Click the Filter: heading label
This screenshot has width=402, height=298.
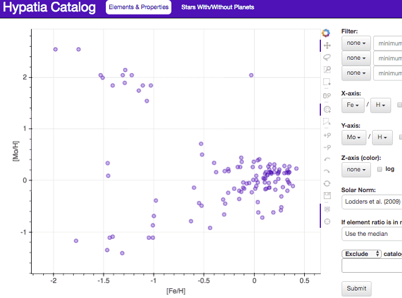click(x=350, y=31)
